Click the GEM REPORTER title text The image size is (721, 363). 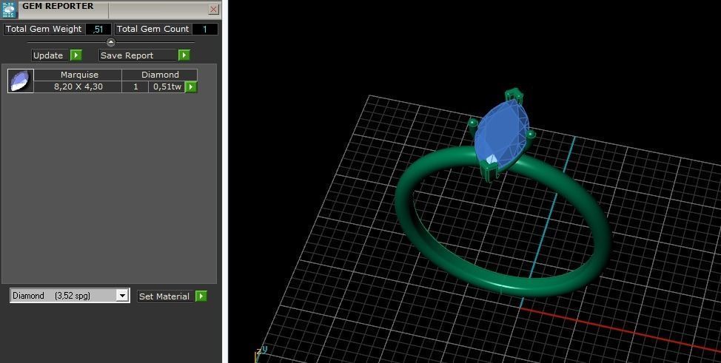click(58, 7)
